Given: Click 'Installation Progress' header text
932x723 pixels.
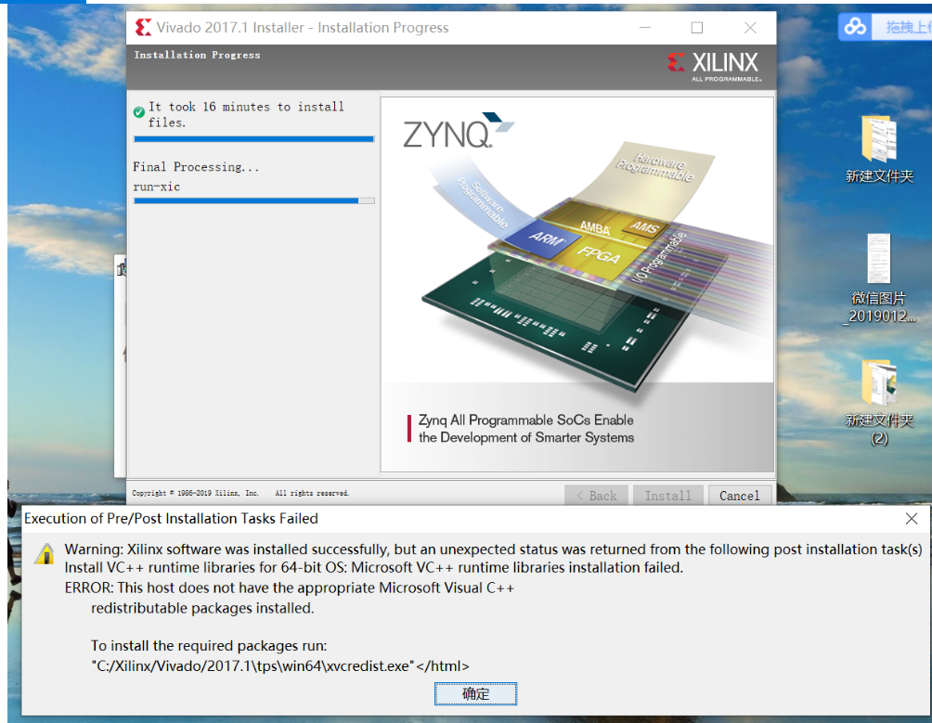Looking at the screenshot, I should [x=198, y=55].
